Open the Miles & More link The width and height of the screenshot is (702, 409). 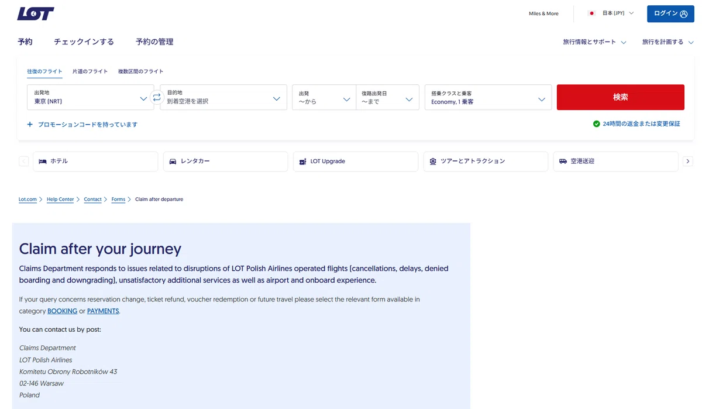point(543,13)
